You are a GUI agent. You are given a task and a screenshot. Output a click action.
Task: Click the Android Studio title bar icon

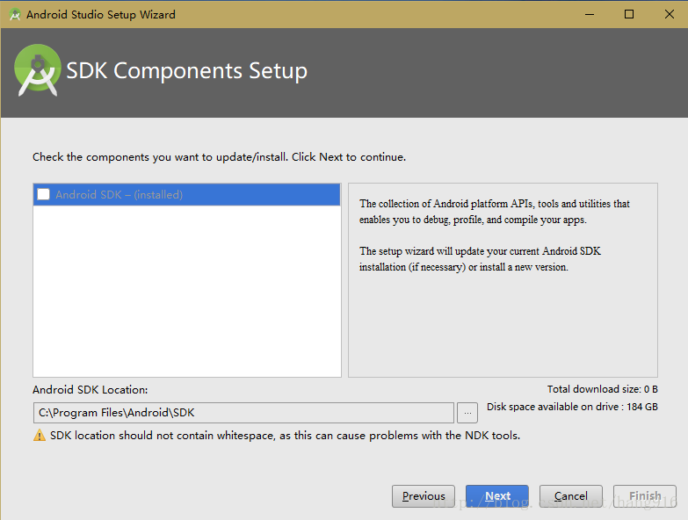tap(15, 14)
